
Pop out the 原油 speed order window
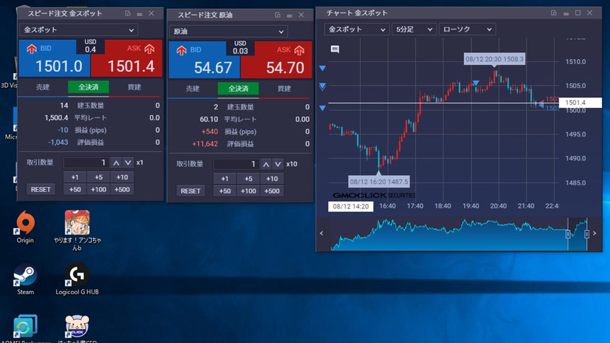278,15
